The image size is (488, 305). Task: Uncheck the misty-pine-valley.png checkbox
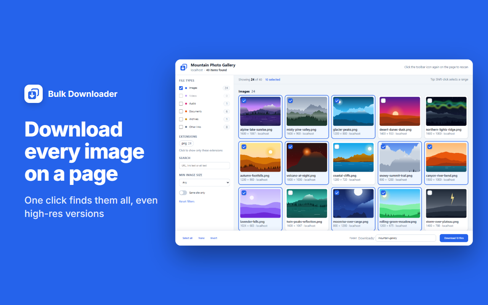point(291,101)
